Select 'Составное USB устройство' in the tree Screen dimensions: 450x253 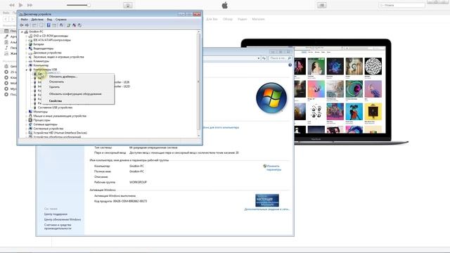(x=55, y=108)
